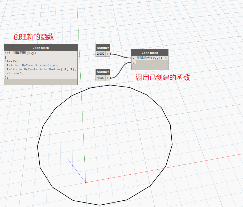Click the 'def 创建圆形(x,y)' code line
Image resolution: width=243 pixels, height=207 pixels.
pyautogui.click(x=20, y=53)
